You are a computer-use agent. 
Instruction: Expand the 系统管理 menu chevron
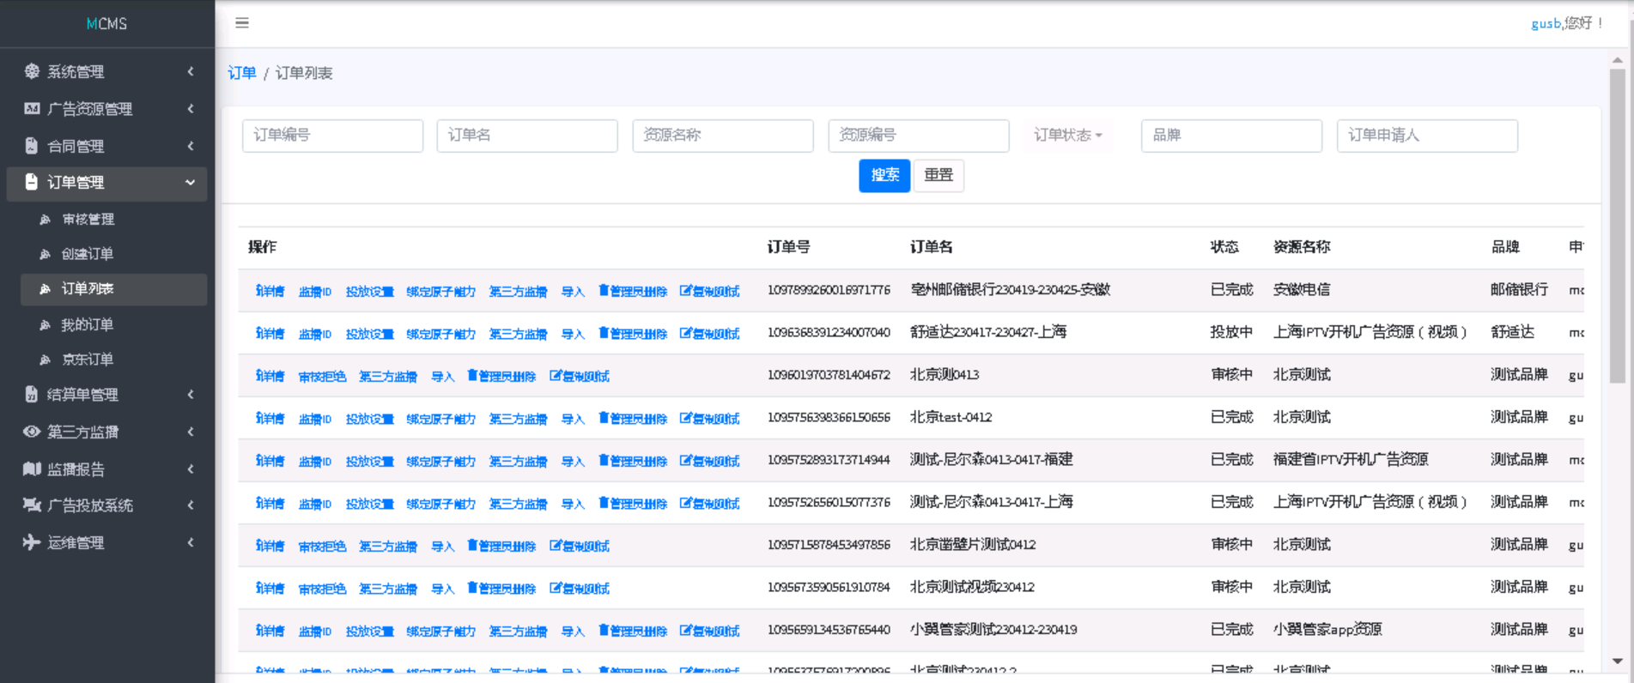click(191, 71)
